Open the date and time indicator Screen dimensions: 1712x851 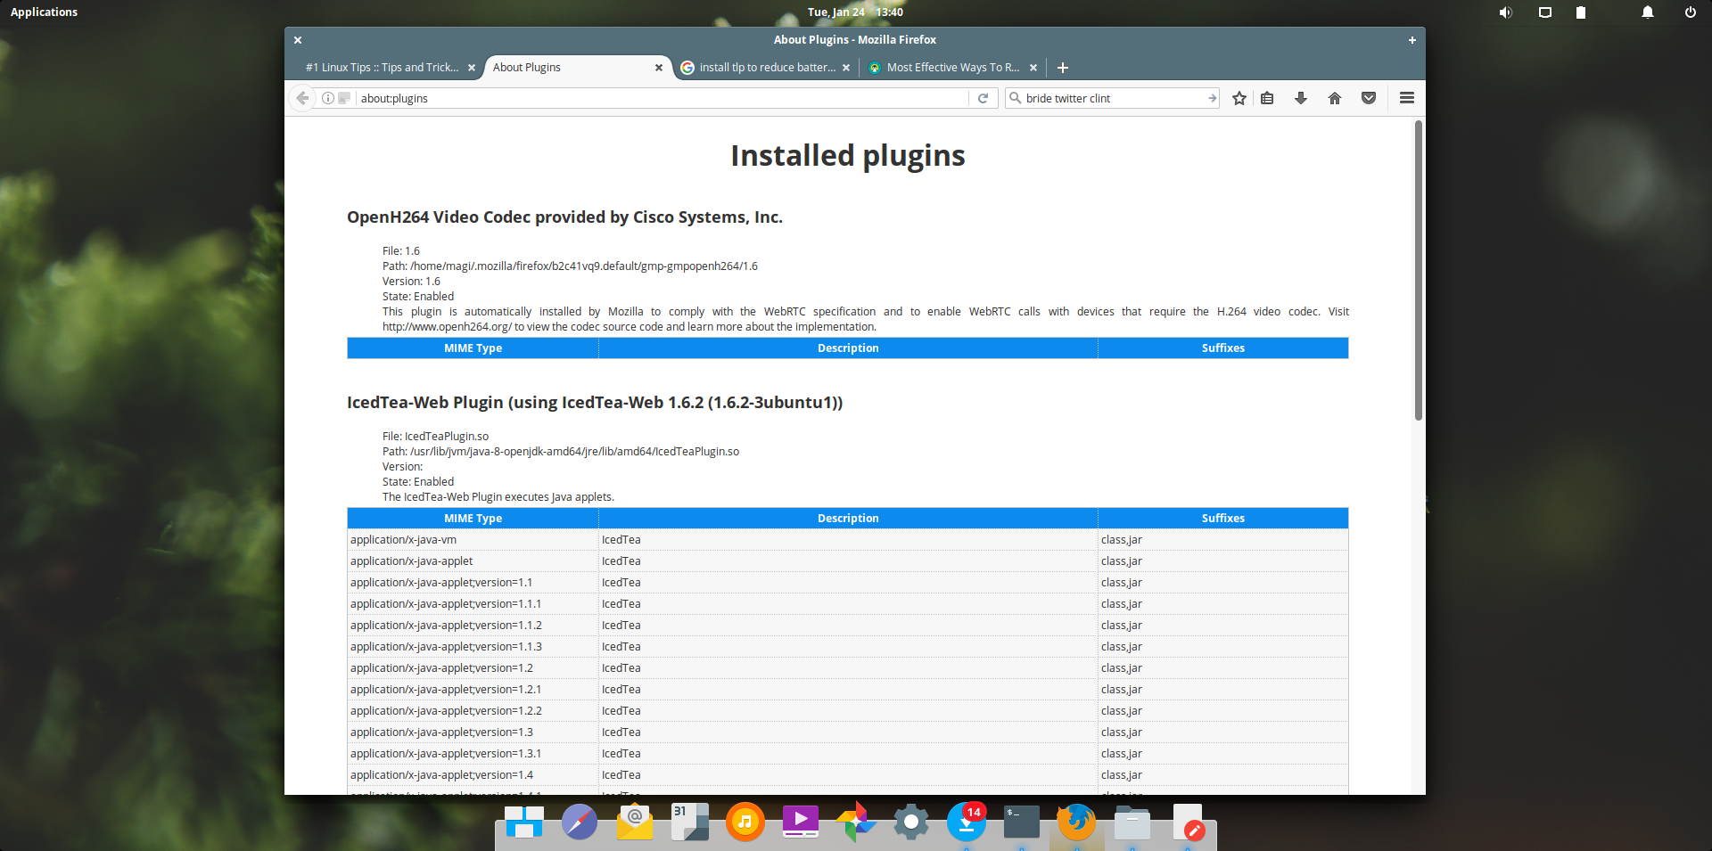pos(855,12)
